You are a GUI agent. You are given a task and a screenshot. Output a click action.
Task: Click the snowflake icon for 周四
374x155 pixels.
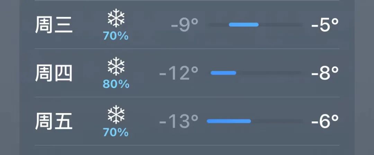116,66
